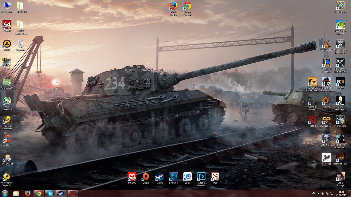
Task: Select the Origin desktop shortcut
Action: [x=146, y=178]
